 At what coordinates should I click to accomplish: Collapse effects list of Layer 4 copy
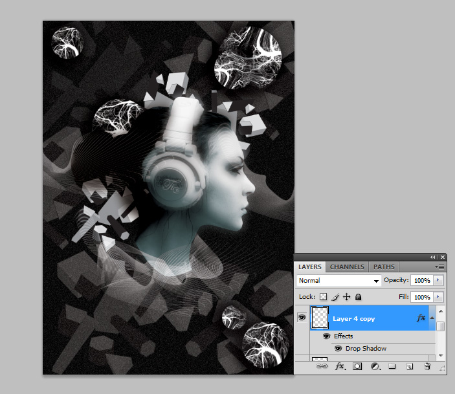[x=432, y=318]
